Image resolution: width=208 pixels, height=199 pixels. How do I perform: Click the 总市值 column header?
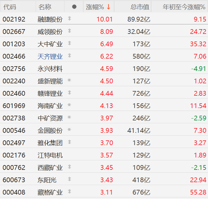point(140,7)
